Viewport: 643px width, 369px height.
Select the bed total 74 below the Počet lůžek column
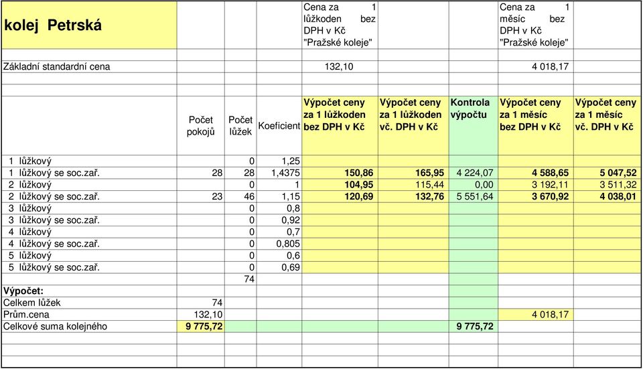click(x=249, y=279)
